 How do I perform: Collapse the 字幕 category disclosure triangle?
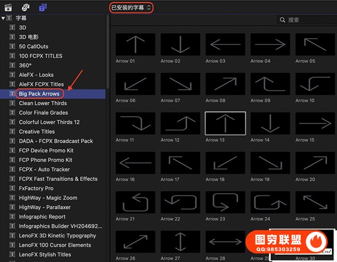4,18
